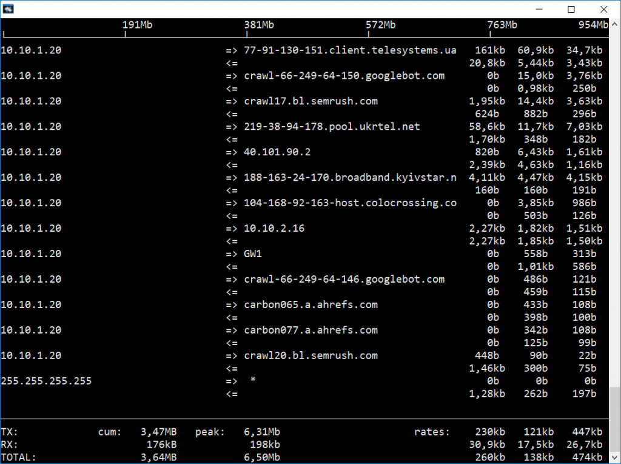Click the total rate value 260kb

tap(490, 457)
